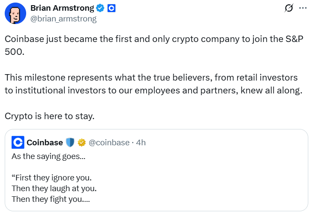Screen dimensions: 313x216
Task: Click the Grok icon in tweet header
Action: [x=289, y=9]
